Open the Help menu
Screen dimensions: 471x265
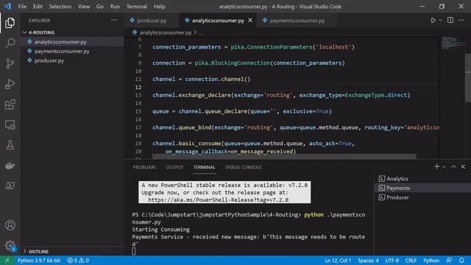point(160,7)
